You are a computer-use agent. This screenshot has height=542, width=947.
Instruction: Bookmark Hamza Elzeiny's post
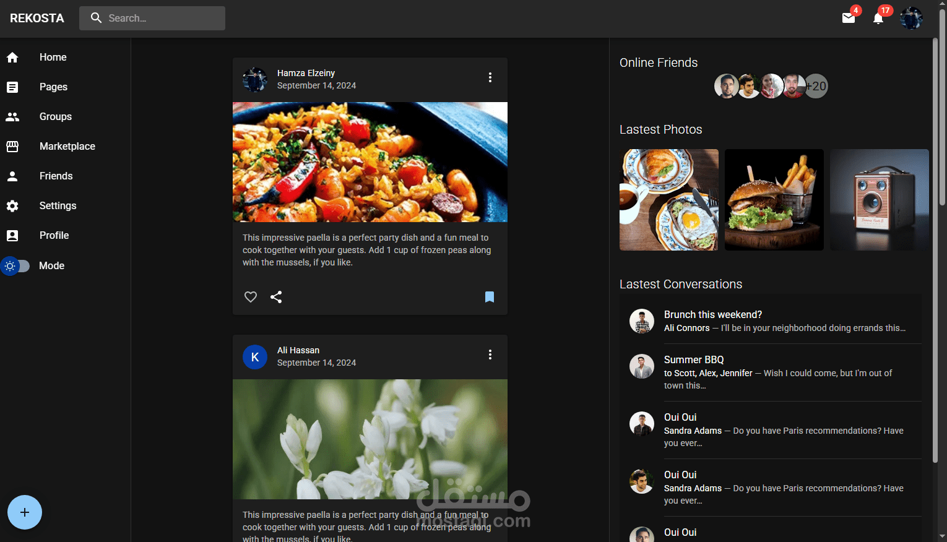pyautogui.click(x=490, y=297)
